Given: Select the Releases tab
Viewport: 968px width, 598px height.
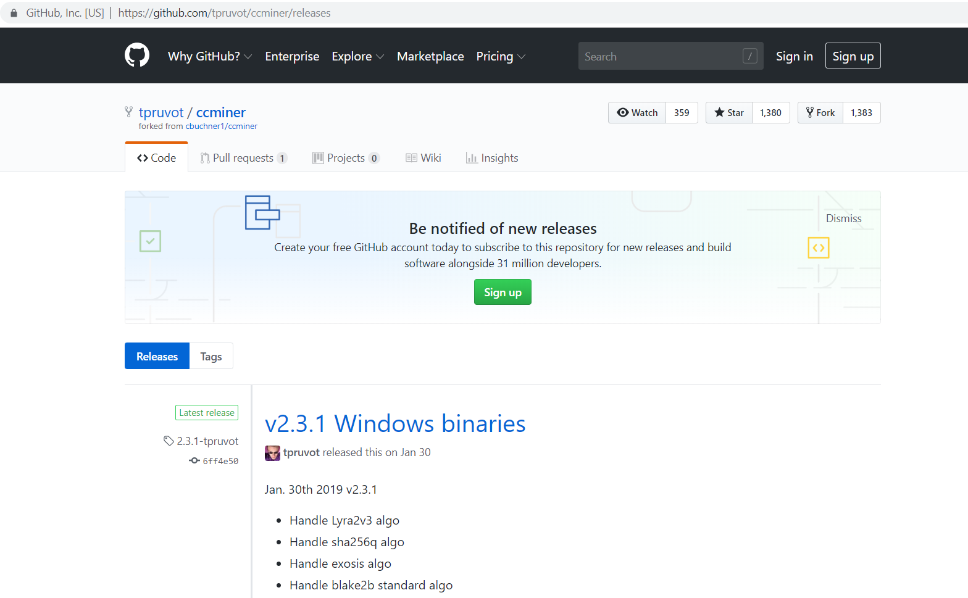Looking at the screenshot, I should [x=157, y=356].
